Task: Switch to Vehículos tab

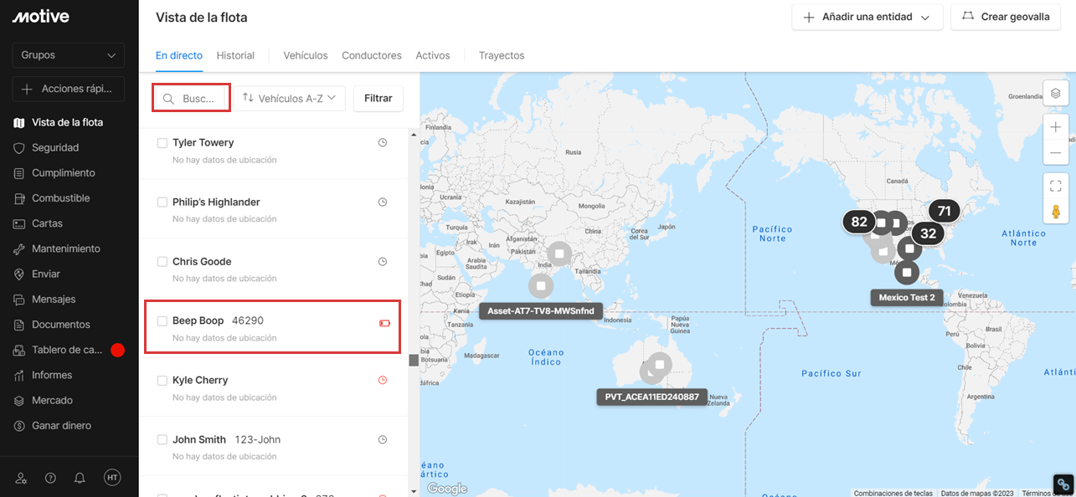Action: [306, 55]
